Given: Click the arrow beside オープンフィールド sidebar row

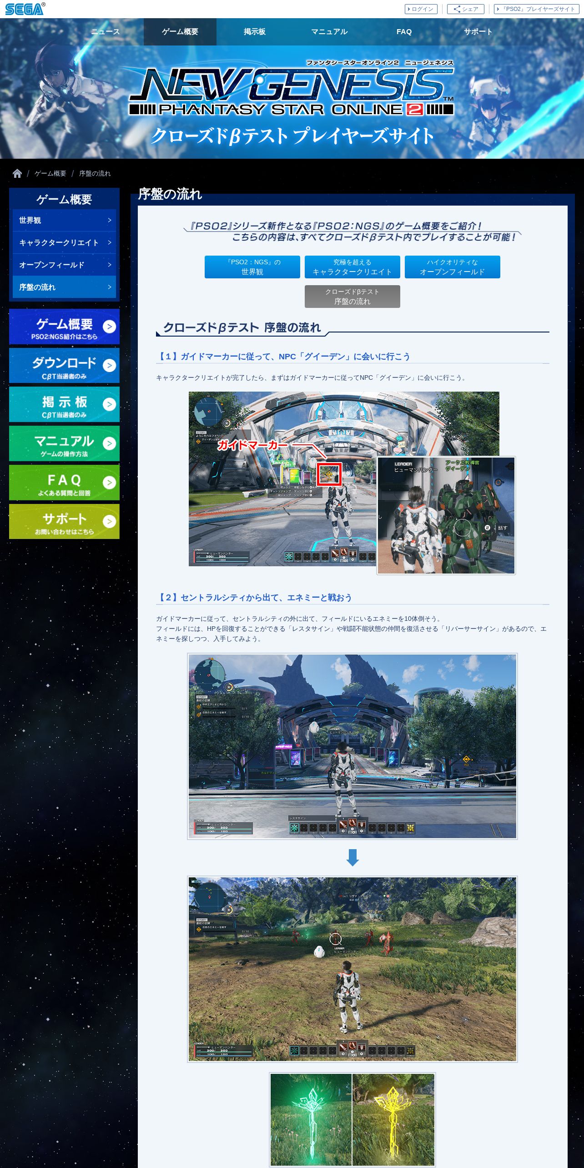Looking at the screenshot, I should (x=110, y=265).
